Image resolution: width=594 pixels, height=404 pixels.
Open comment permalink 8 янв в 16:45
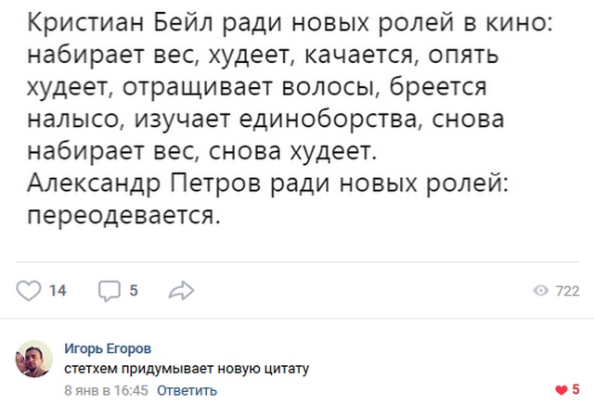point(106,390)
